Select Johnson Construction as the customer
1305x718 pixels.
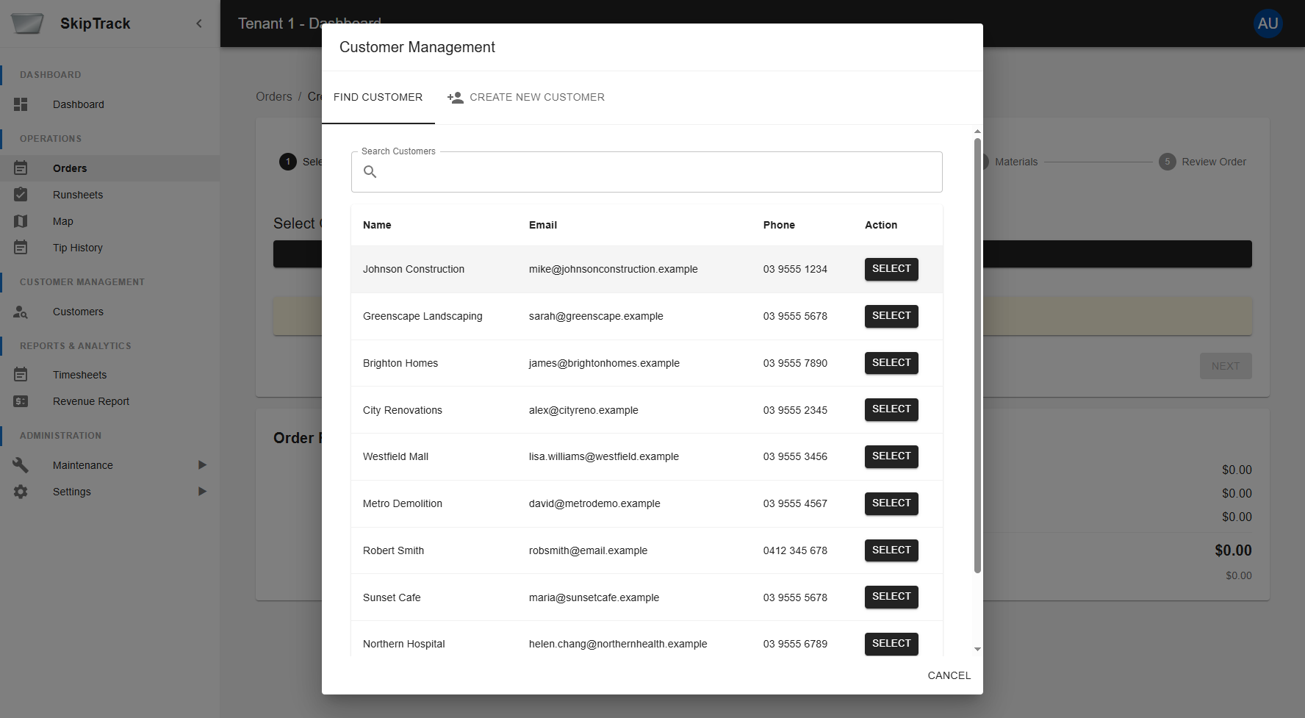[891, 269]
